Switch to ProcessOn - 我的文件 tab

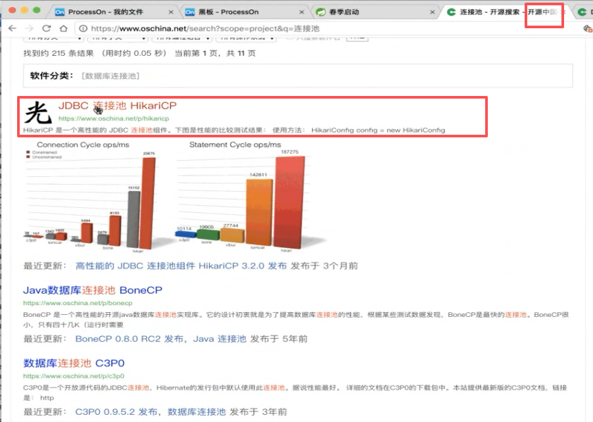[114, 12]
